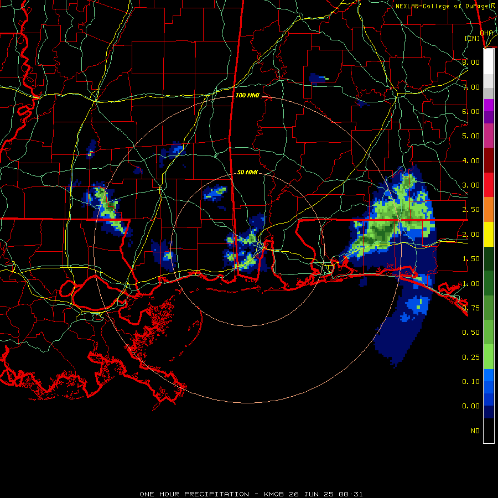The image size is (498, 498).
Task: Click the 0.00 legend value
Action: click(x=471, y=406)
